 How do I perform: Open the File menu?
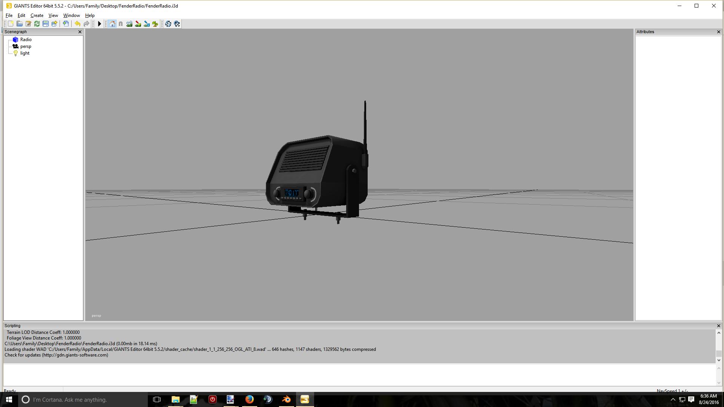tap(9, 15)
